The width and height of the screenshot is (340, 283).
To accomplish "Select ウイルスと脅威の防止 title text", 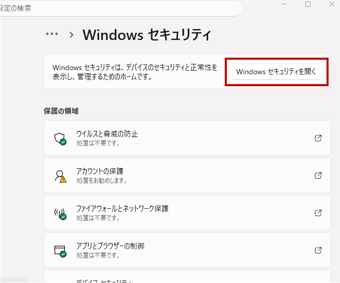I will pyautogui.click(x=107, y=134).
